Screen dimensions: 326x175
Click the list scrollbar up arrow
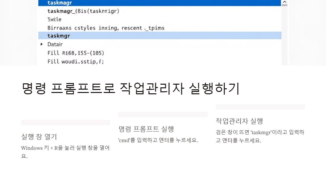pyautogui.click(x=284, y=2)
